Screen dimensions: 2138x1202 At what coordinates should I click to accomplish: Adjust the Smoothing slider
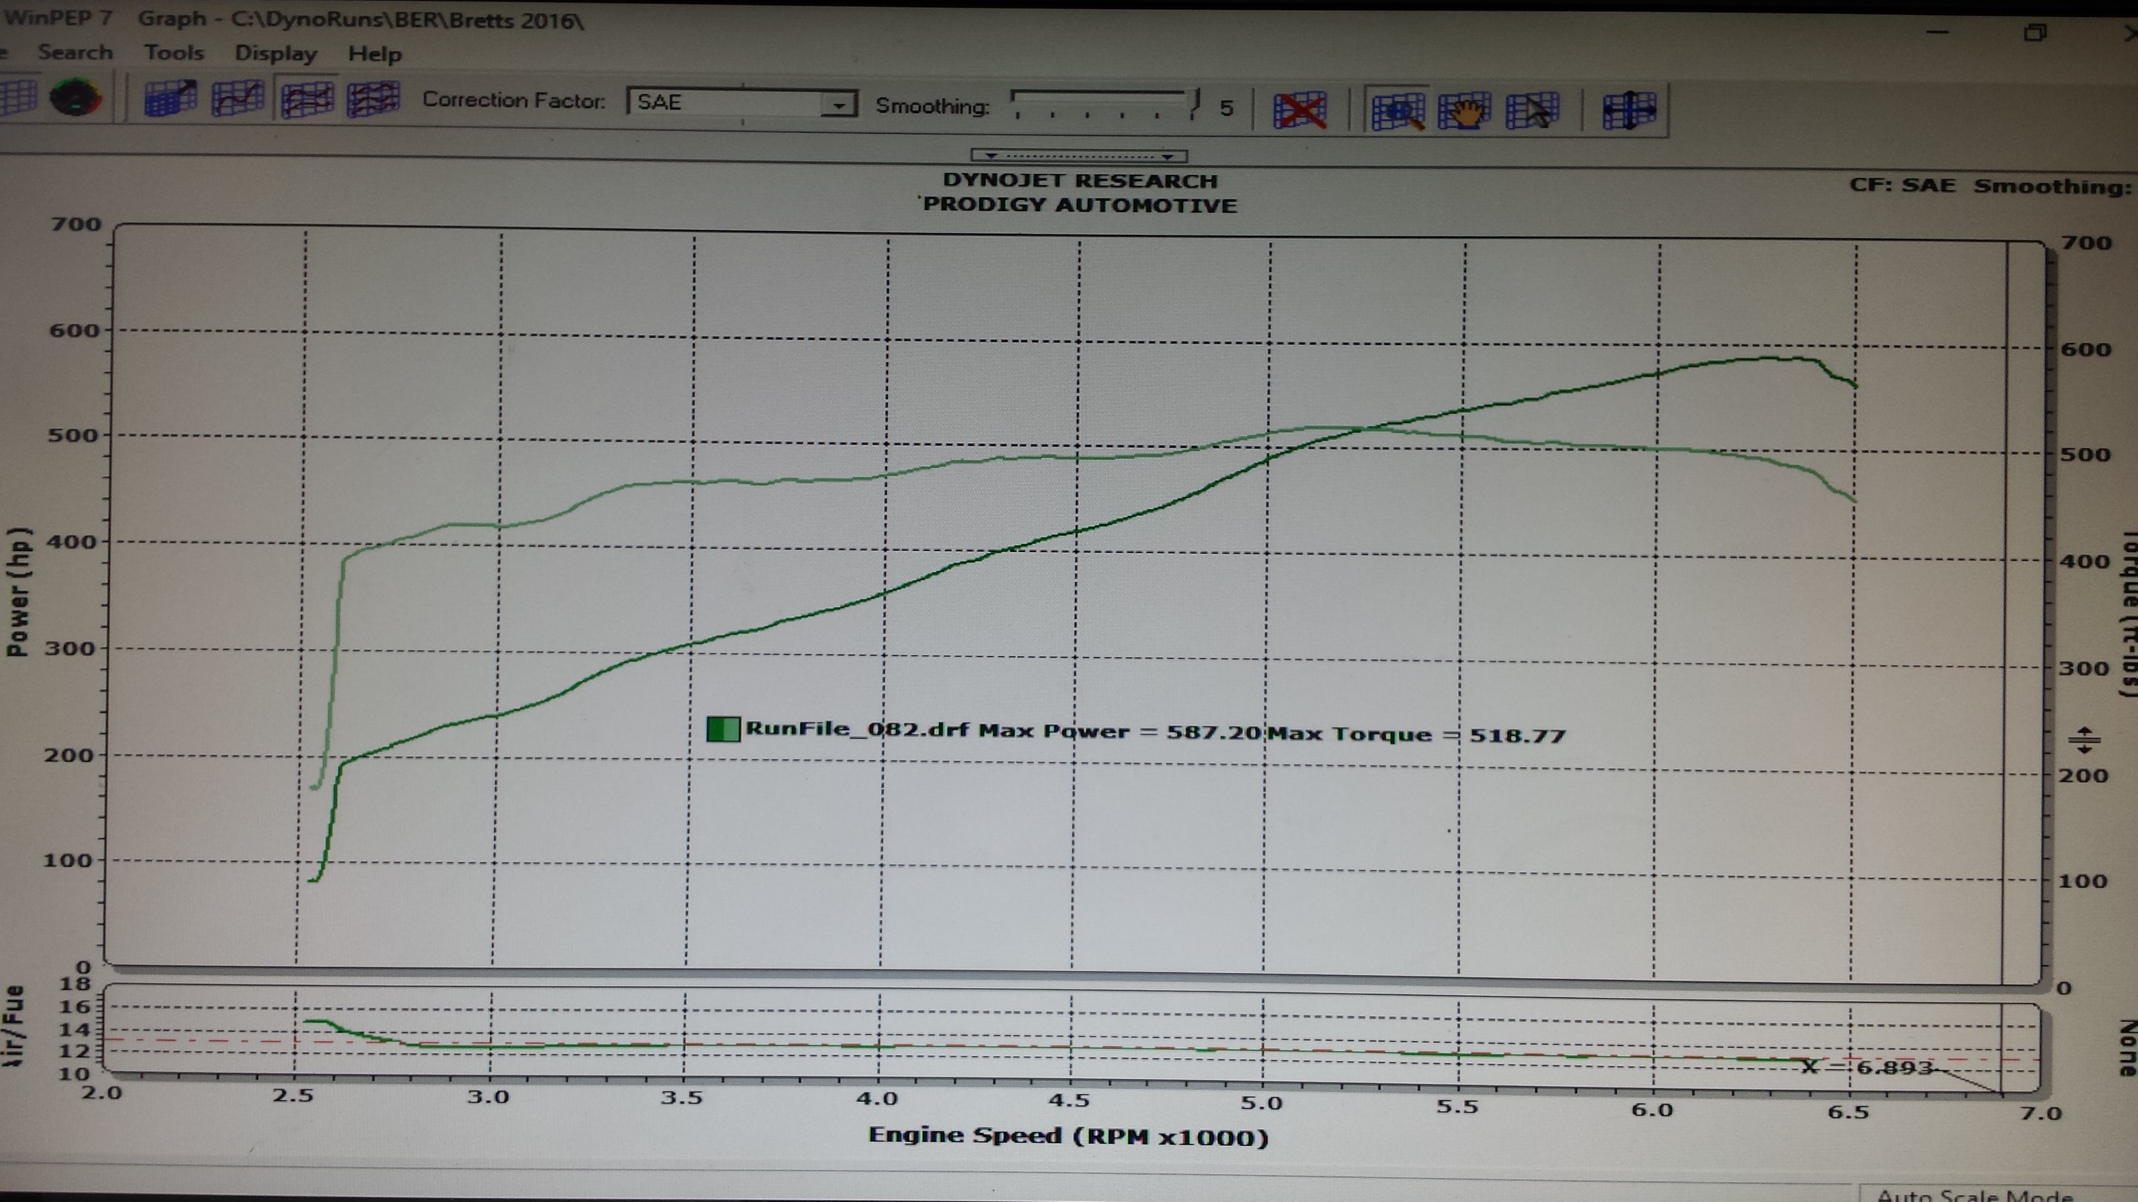1104,105
